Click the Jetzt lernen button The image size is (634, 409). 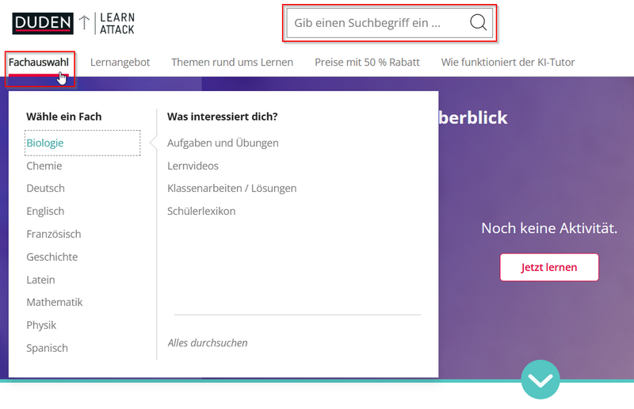click(549, 267)
